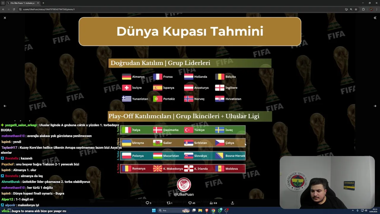Click chat username yozgatli_salon_erkegi

[x=21, y=125]
